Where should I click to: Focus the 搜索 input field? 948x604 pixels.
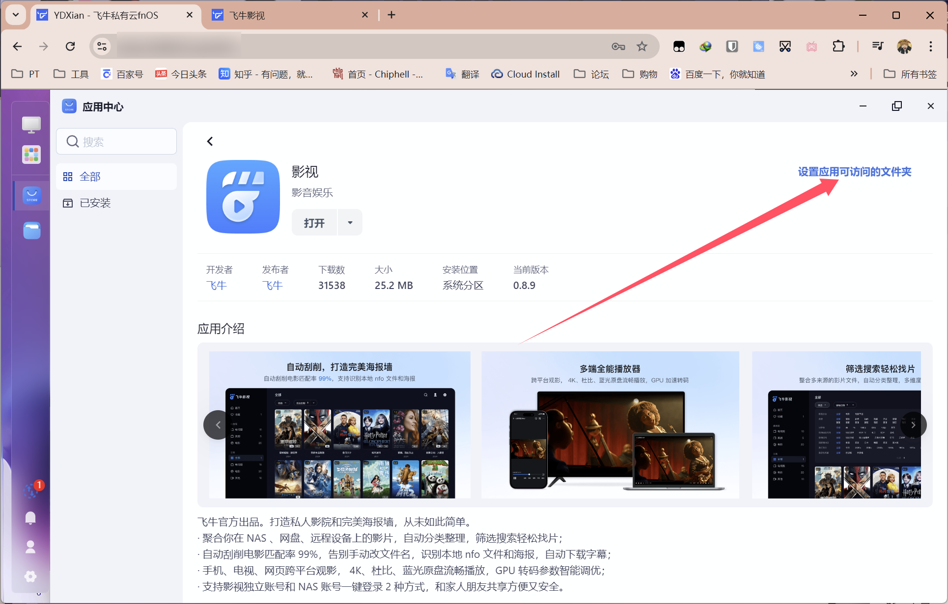click(x=116, y=141)
